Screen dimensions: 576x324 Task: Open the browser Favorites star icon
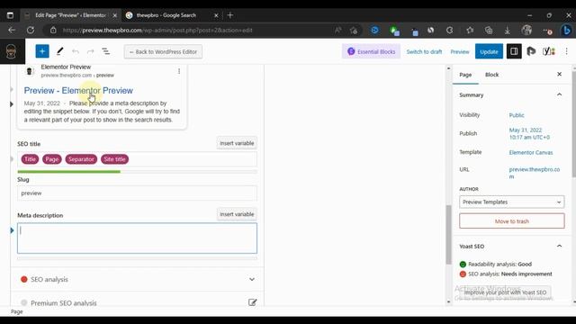(470, 30)
